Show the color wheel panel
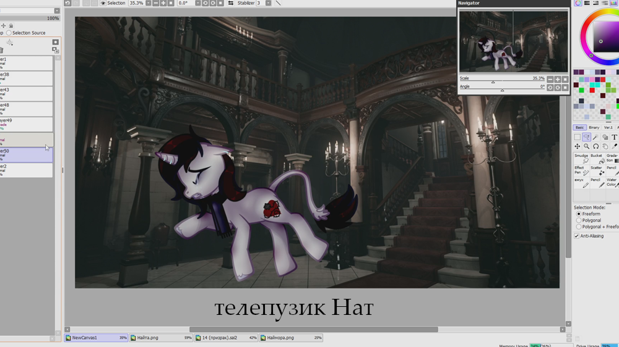619x347 pixels. tap(578, 2)
